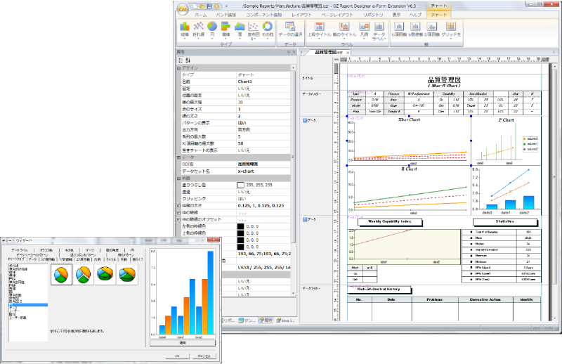Viewport: 562px width, 364px height.
Task: Switch to the 凡例 tab in chart wizard
Action: click(97, 259)
